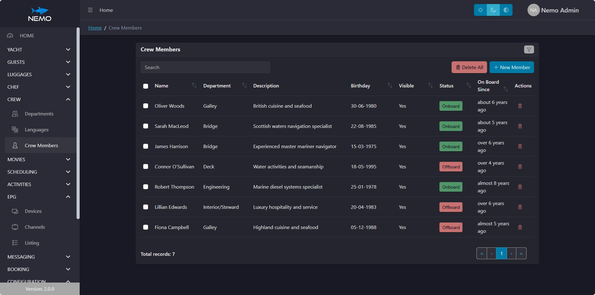595x295 pixels.
Task: Click the Home title in top bar
Action: 106,10
